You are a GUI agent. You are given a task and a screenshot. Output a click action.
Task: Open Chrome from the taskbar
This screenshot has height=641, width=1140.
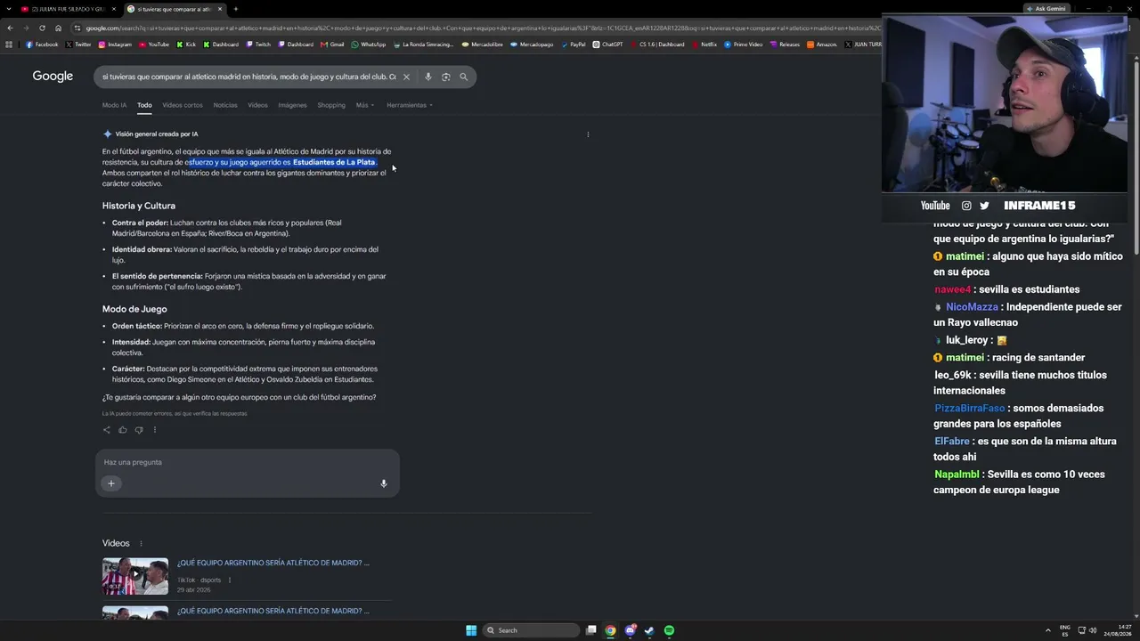(610, 630)
